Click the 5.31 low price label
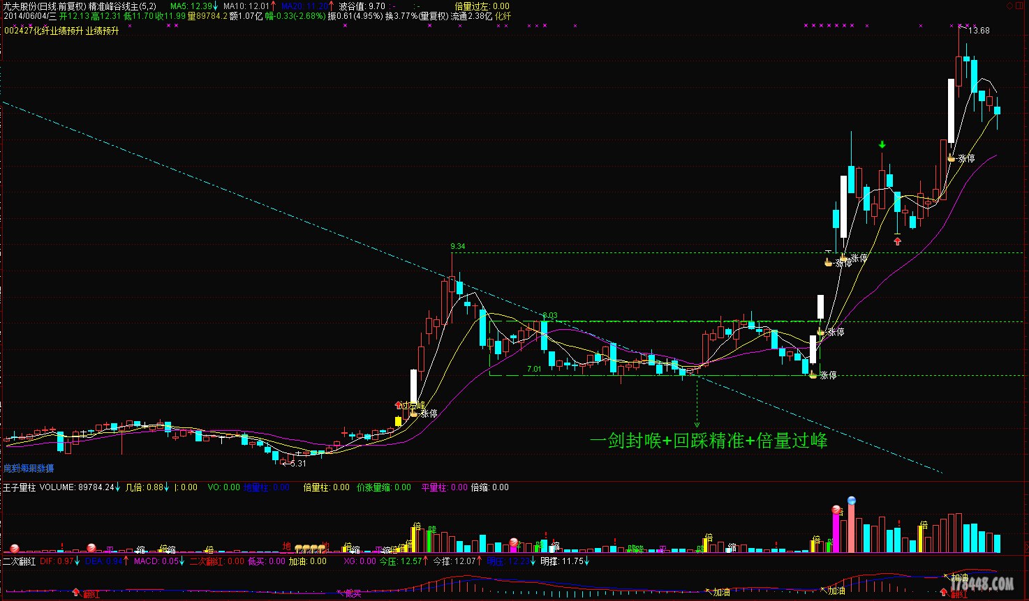 [298, 464]
